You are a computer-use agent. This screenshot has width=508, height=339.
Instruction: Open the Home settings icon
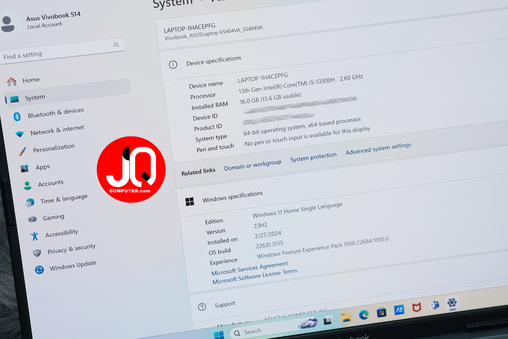[x=12, y=82]
